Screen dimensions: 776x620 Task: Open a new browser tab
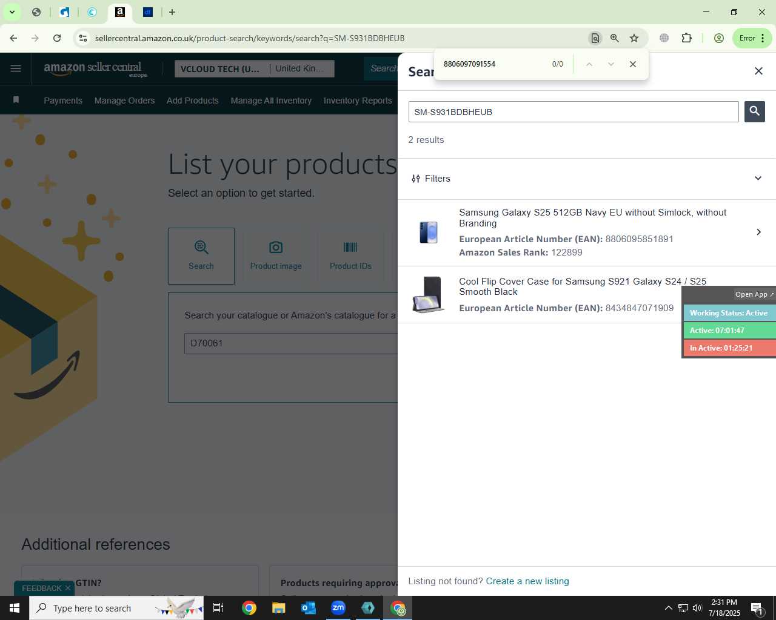tap(172, 12)
